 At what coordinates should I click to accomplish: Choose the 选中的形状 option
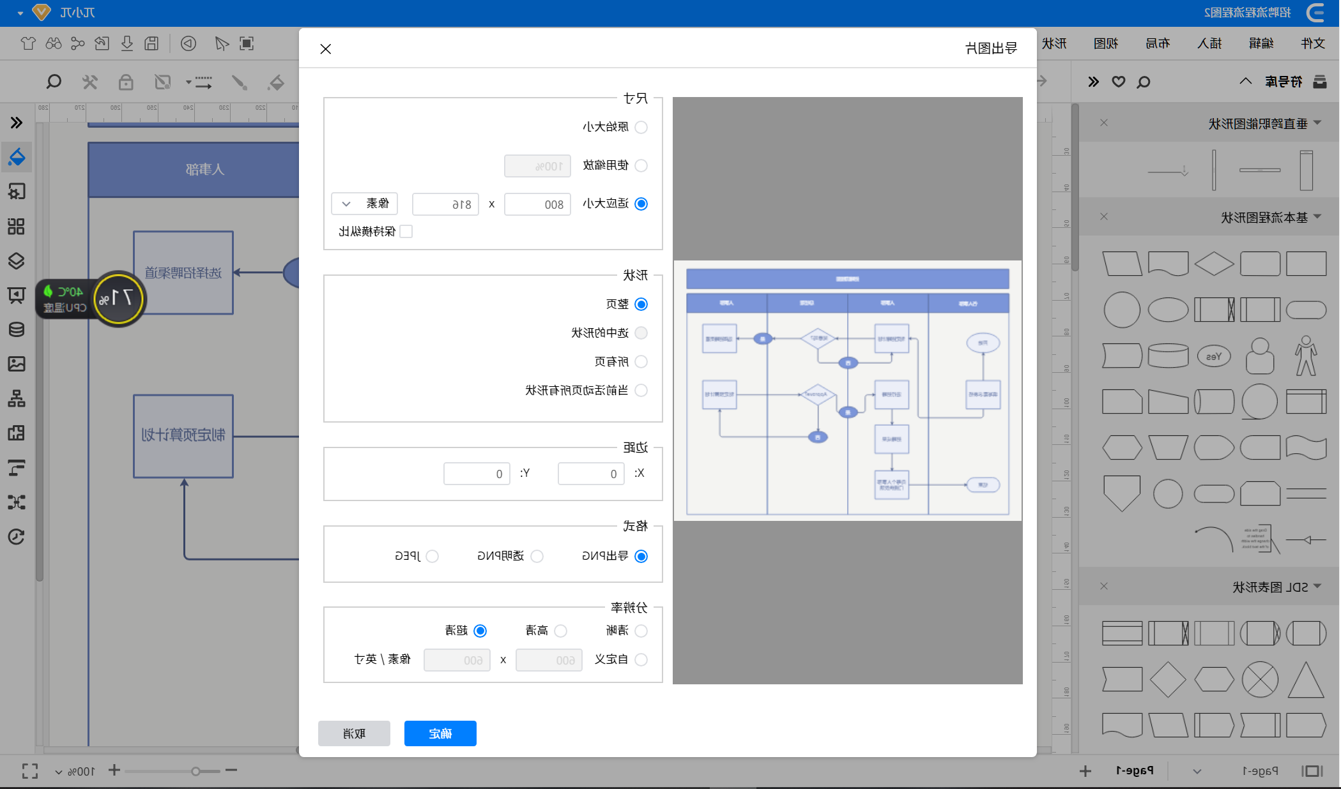pyautogui.click(x=641, y=333)
